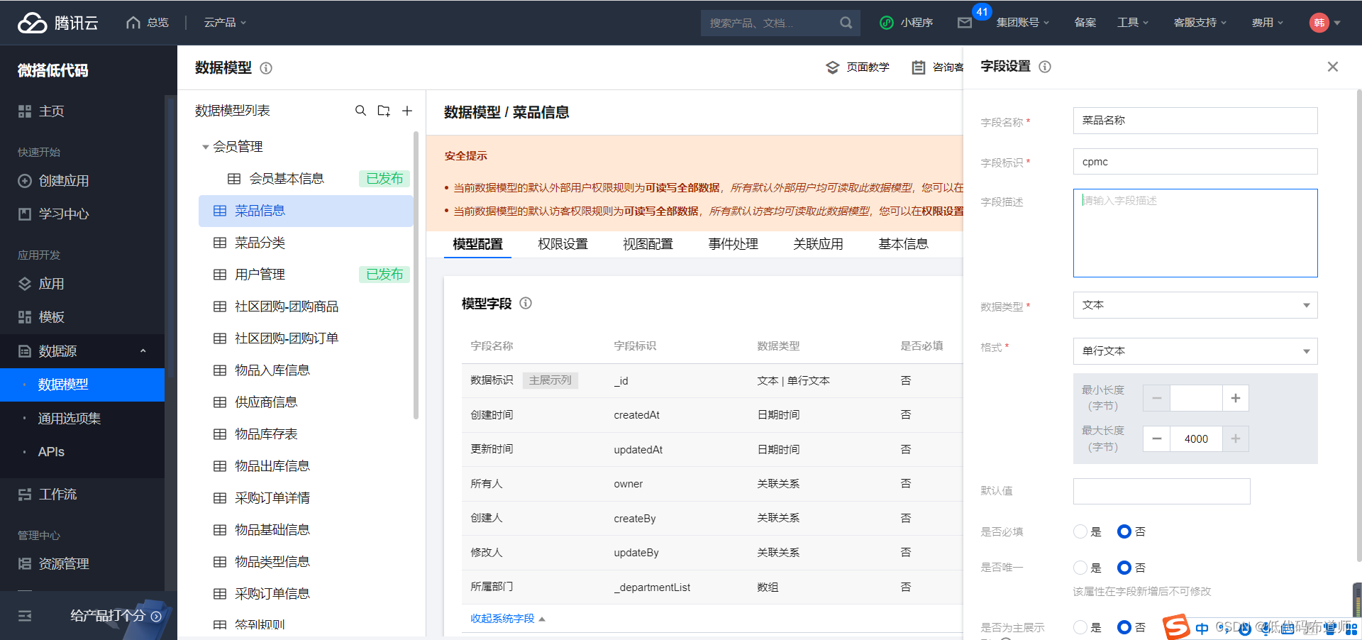Image resolution: width=1362 pixels, height=640 pixels.
Task: Open 集团账号 dropdown
Action: (1022, 23)
